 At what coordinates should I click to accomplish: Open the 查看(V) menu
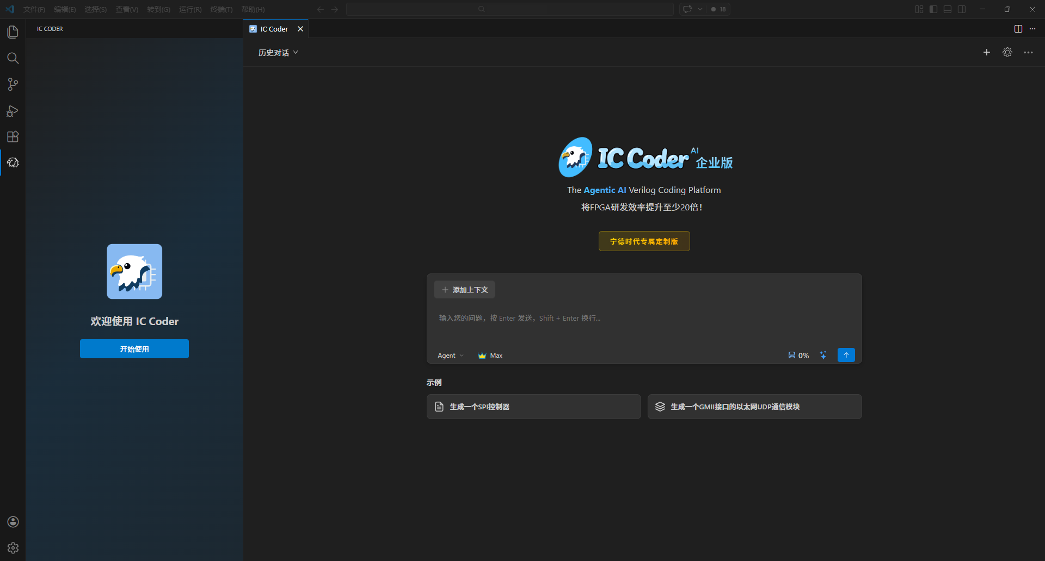(x=127, y=9)
